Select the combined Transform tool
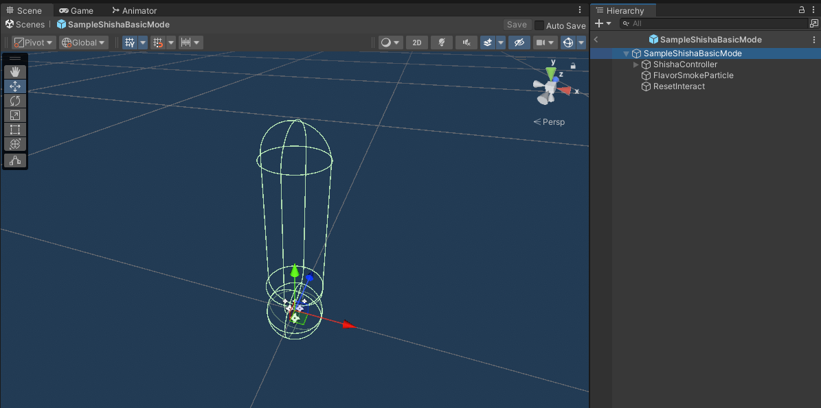Image resolution: width=821 pixels, height=408 pixels. (15, 144)
